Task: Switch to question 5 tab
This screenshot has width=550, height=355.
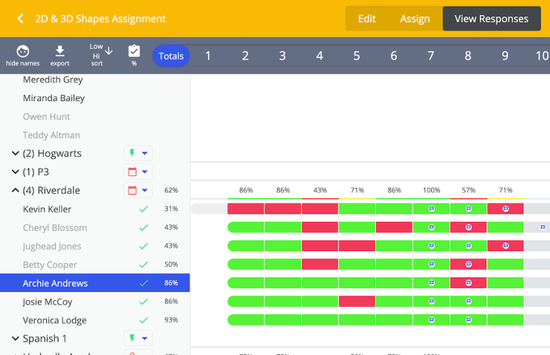Action: (356, 56)
